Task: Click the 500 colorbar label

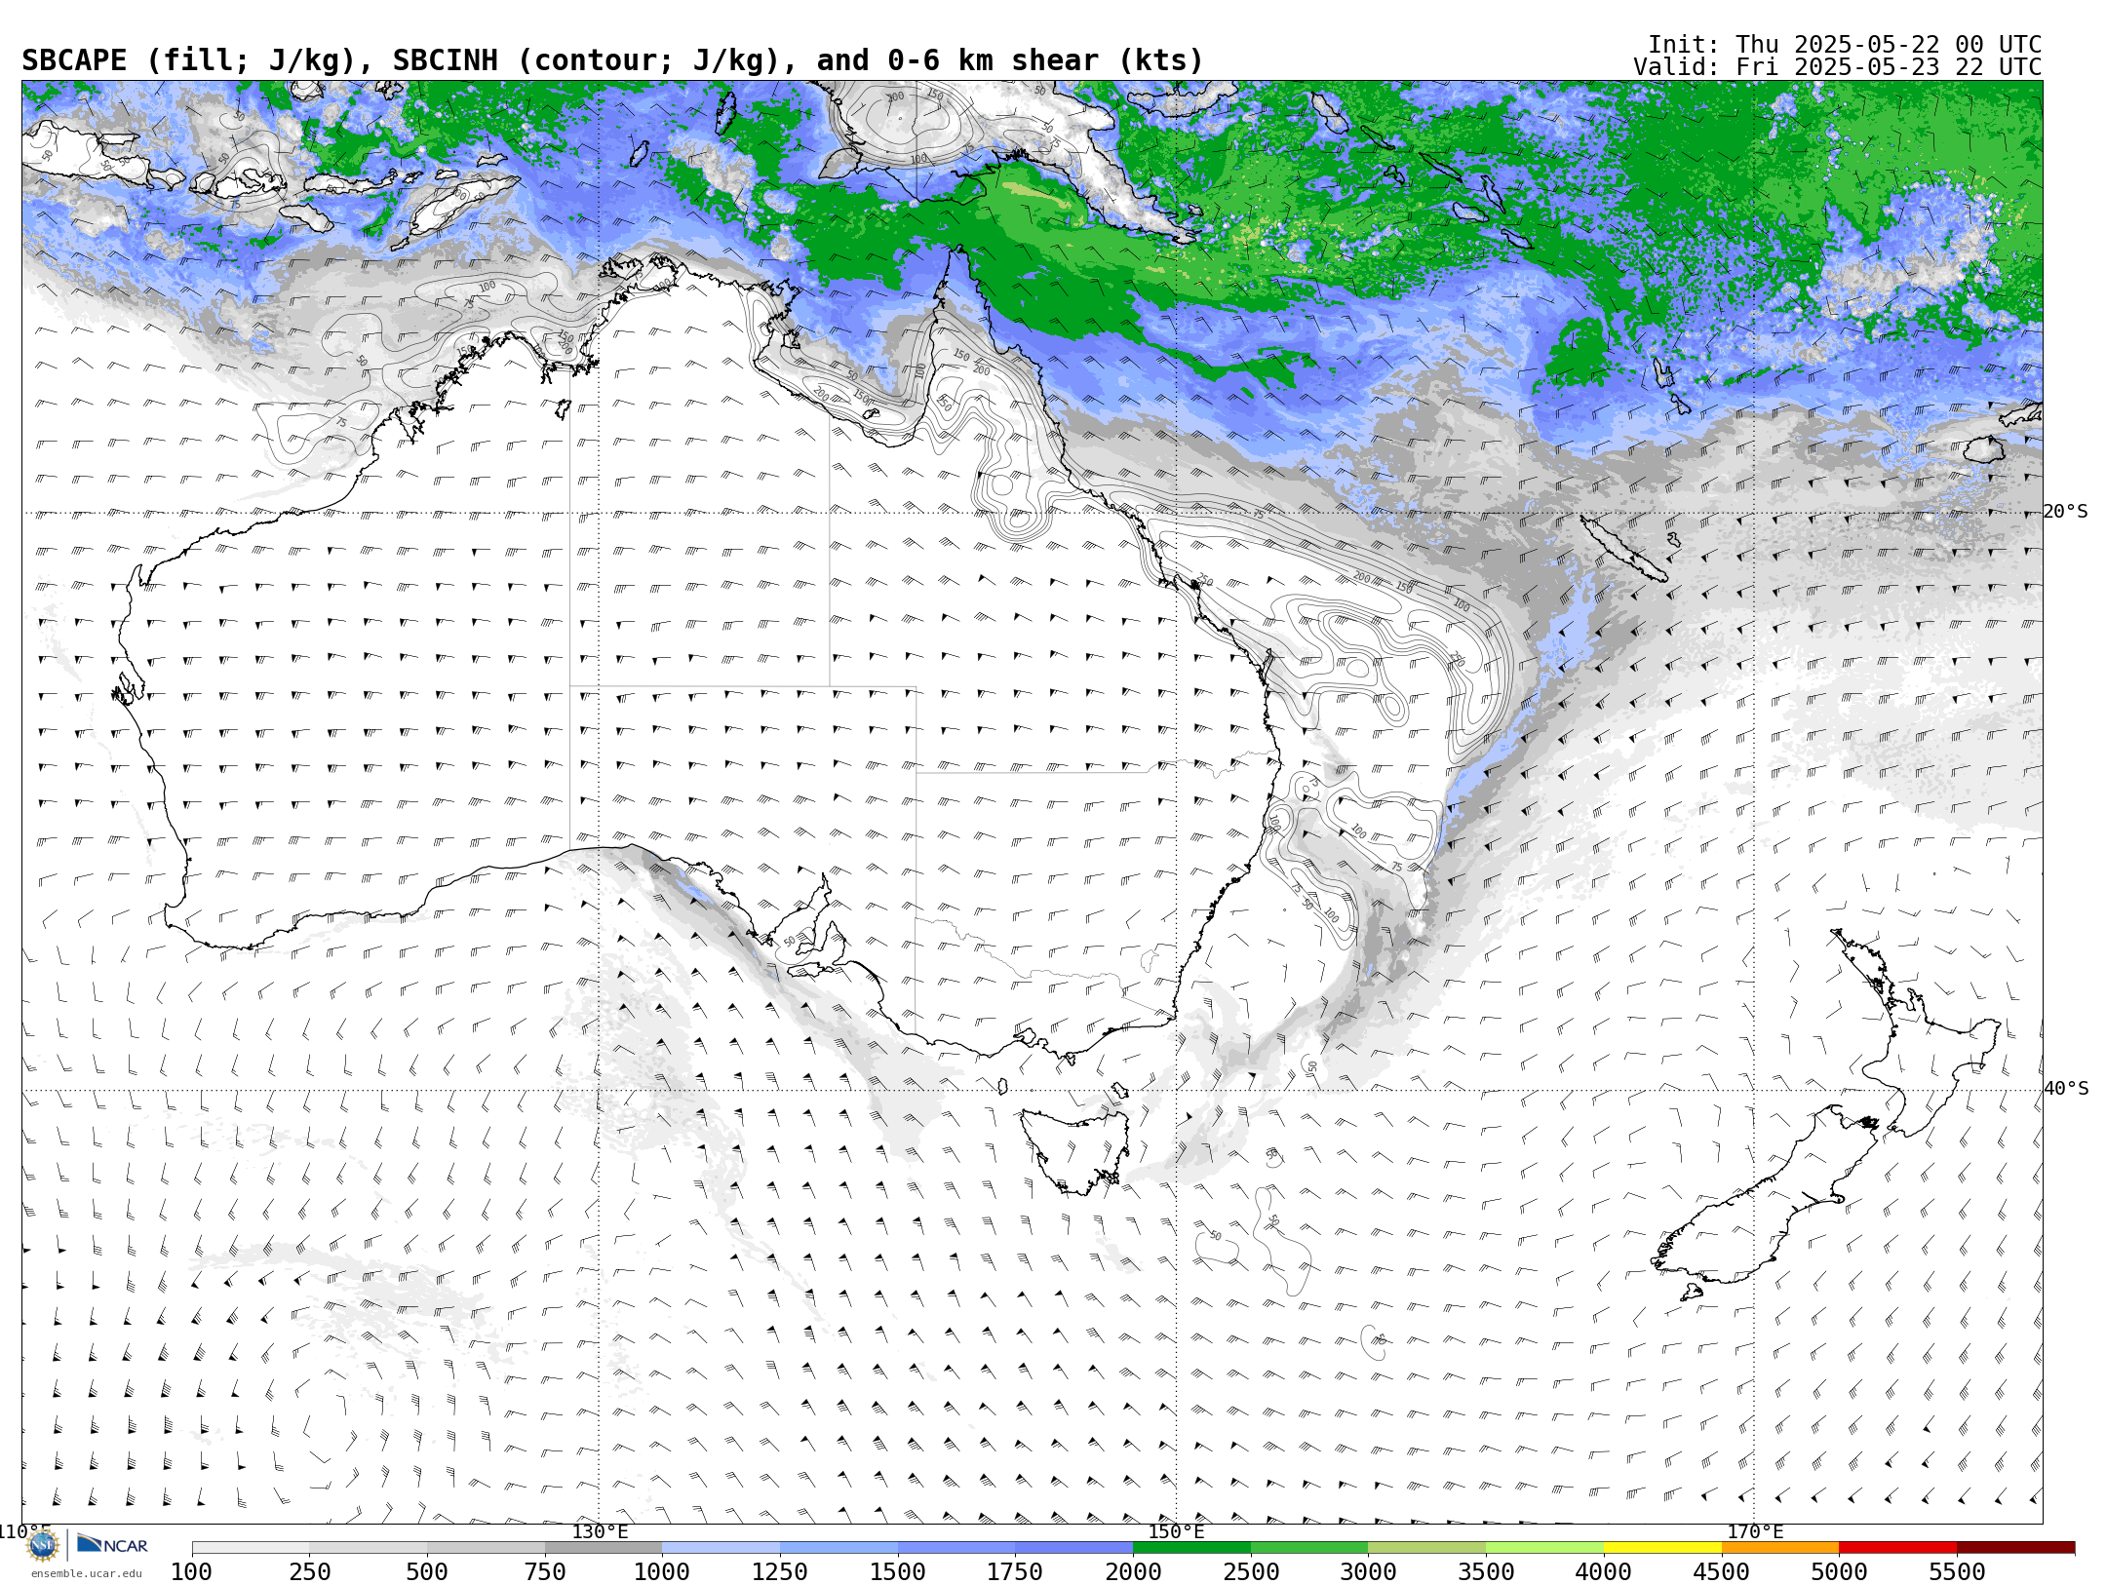Action: [x=427, y=1571]
